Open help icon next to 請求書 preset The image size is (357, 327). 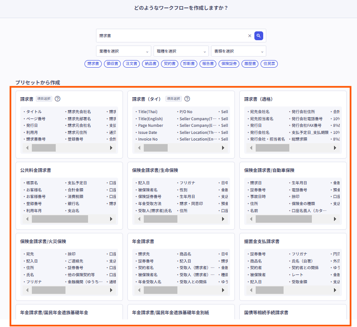pos(58,99)
